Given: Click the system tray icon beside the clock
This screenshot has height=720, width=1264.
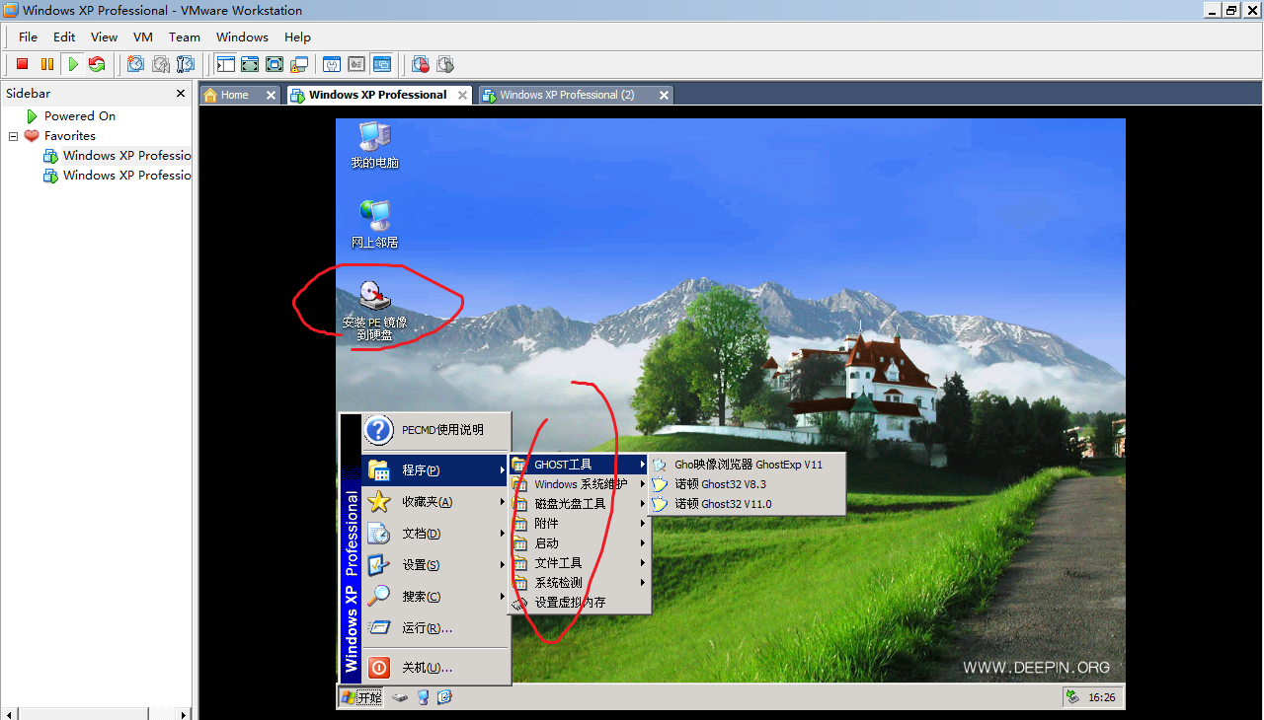Looking at the screenshot, I should click(1073, 697).
